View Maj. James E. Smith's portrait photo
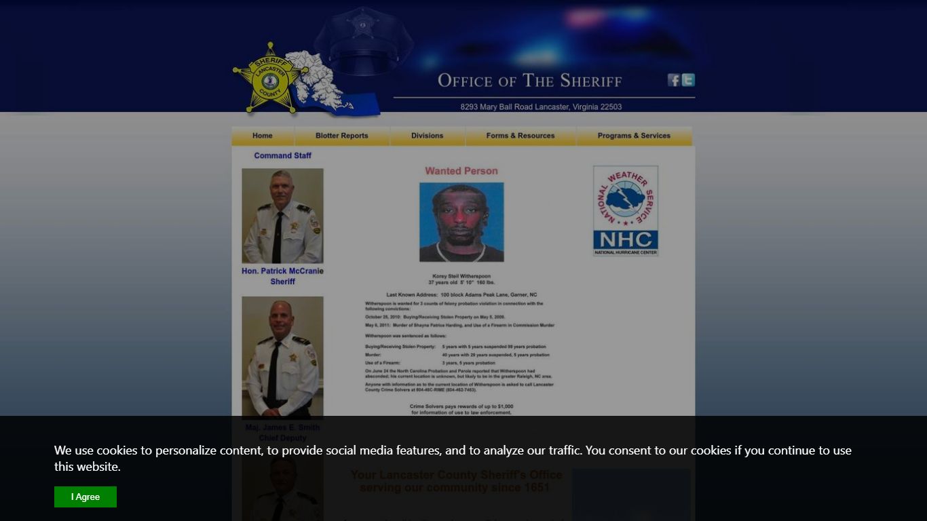This screenshot has width=927, height=521. (x=282, y=358)
